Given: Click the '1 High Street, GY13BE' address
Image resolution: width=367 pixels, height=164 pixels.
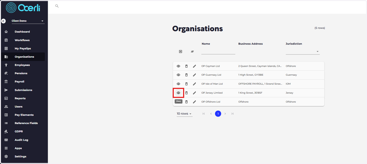Looking at the screenshot, I should (x=251, y=75).
